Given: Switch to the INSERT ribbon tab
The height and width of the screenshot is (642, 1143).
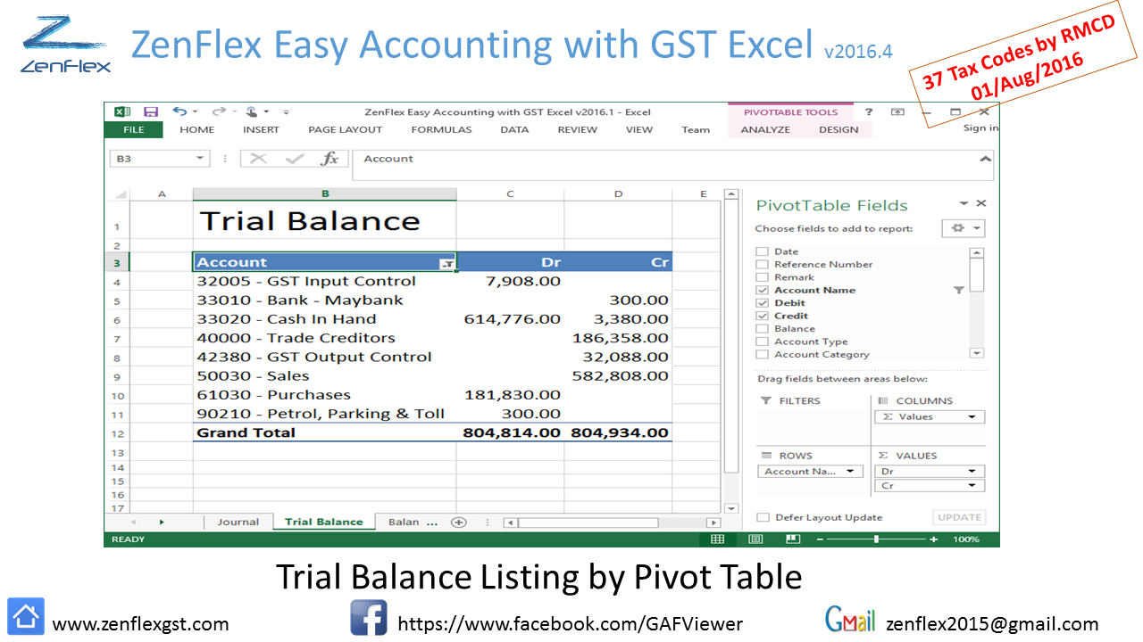Looking at the screenshot, I should pyautogui.click(x=261, y=130).
